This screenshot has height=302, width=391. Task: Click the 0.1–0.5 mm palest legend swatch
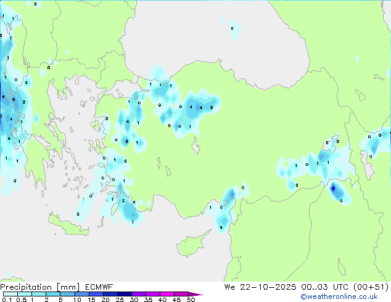point(10,294)
